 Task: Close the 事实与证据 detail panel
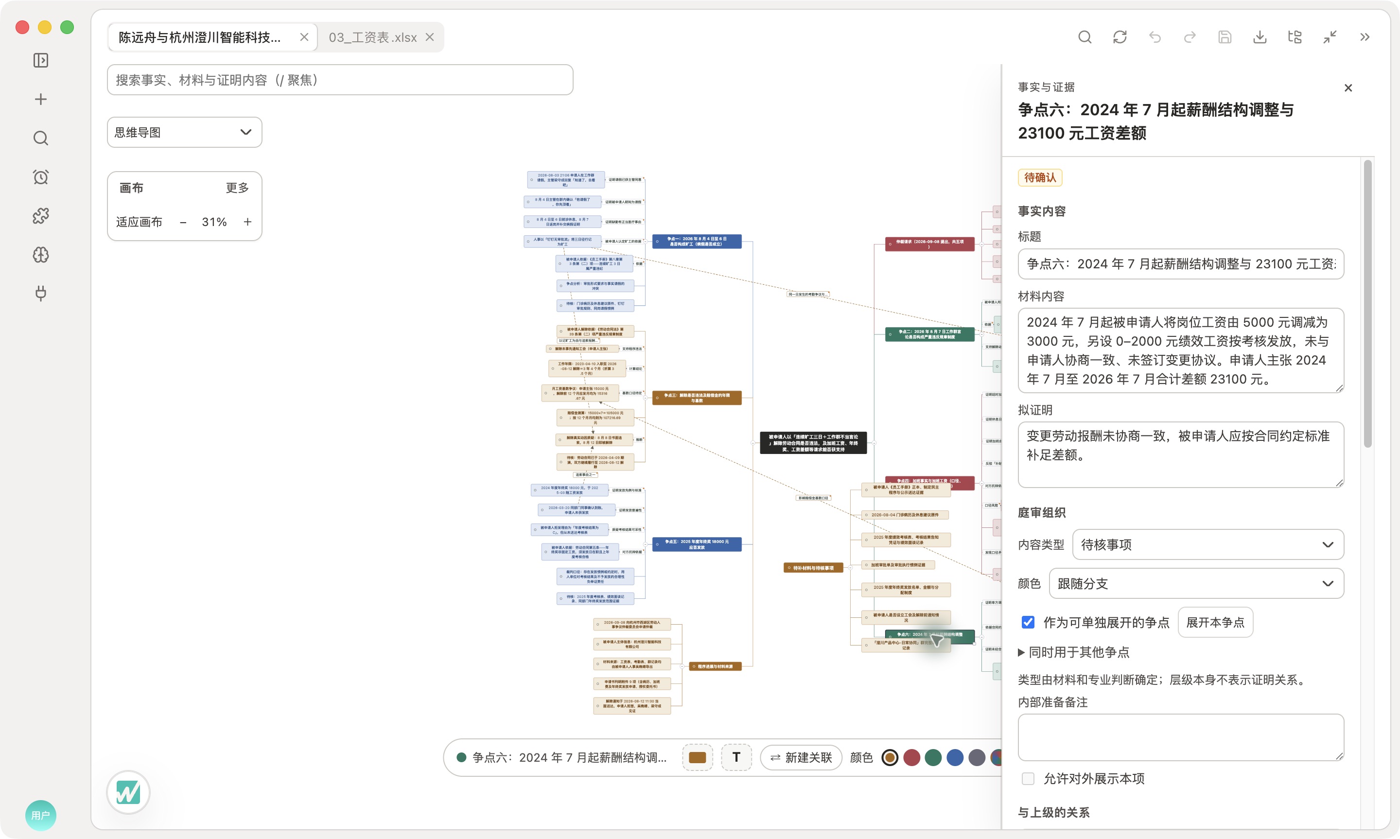click(1348, 88)
